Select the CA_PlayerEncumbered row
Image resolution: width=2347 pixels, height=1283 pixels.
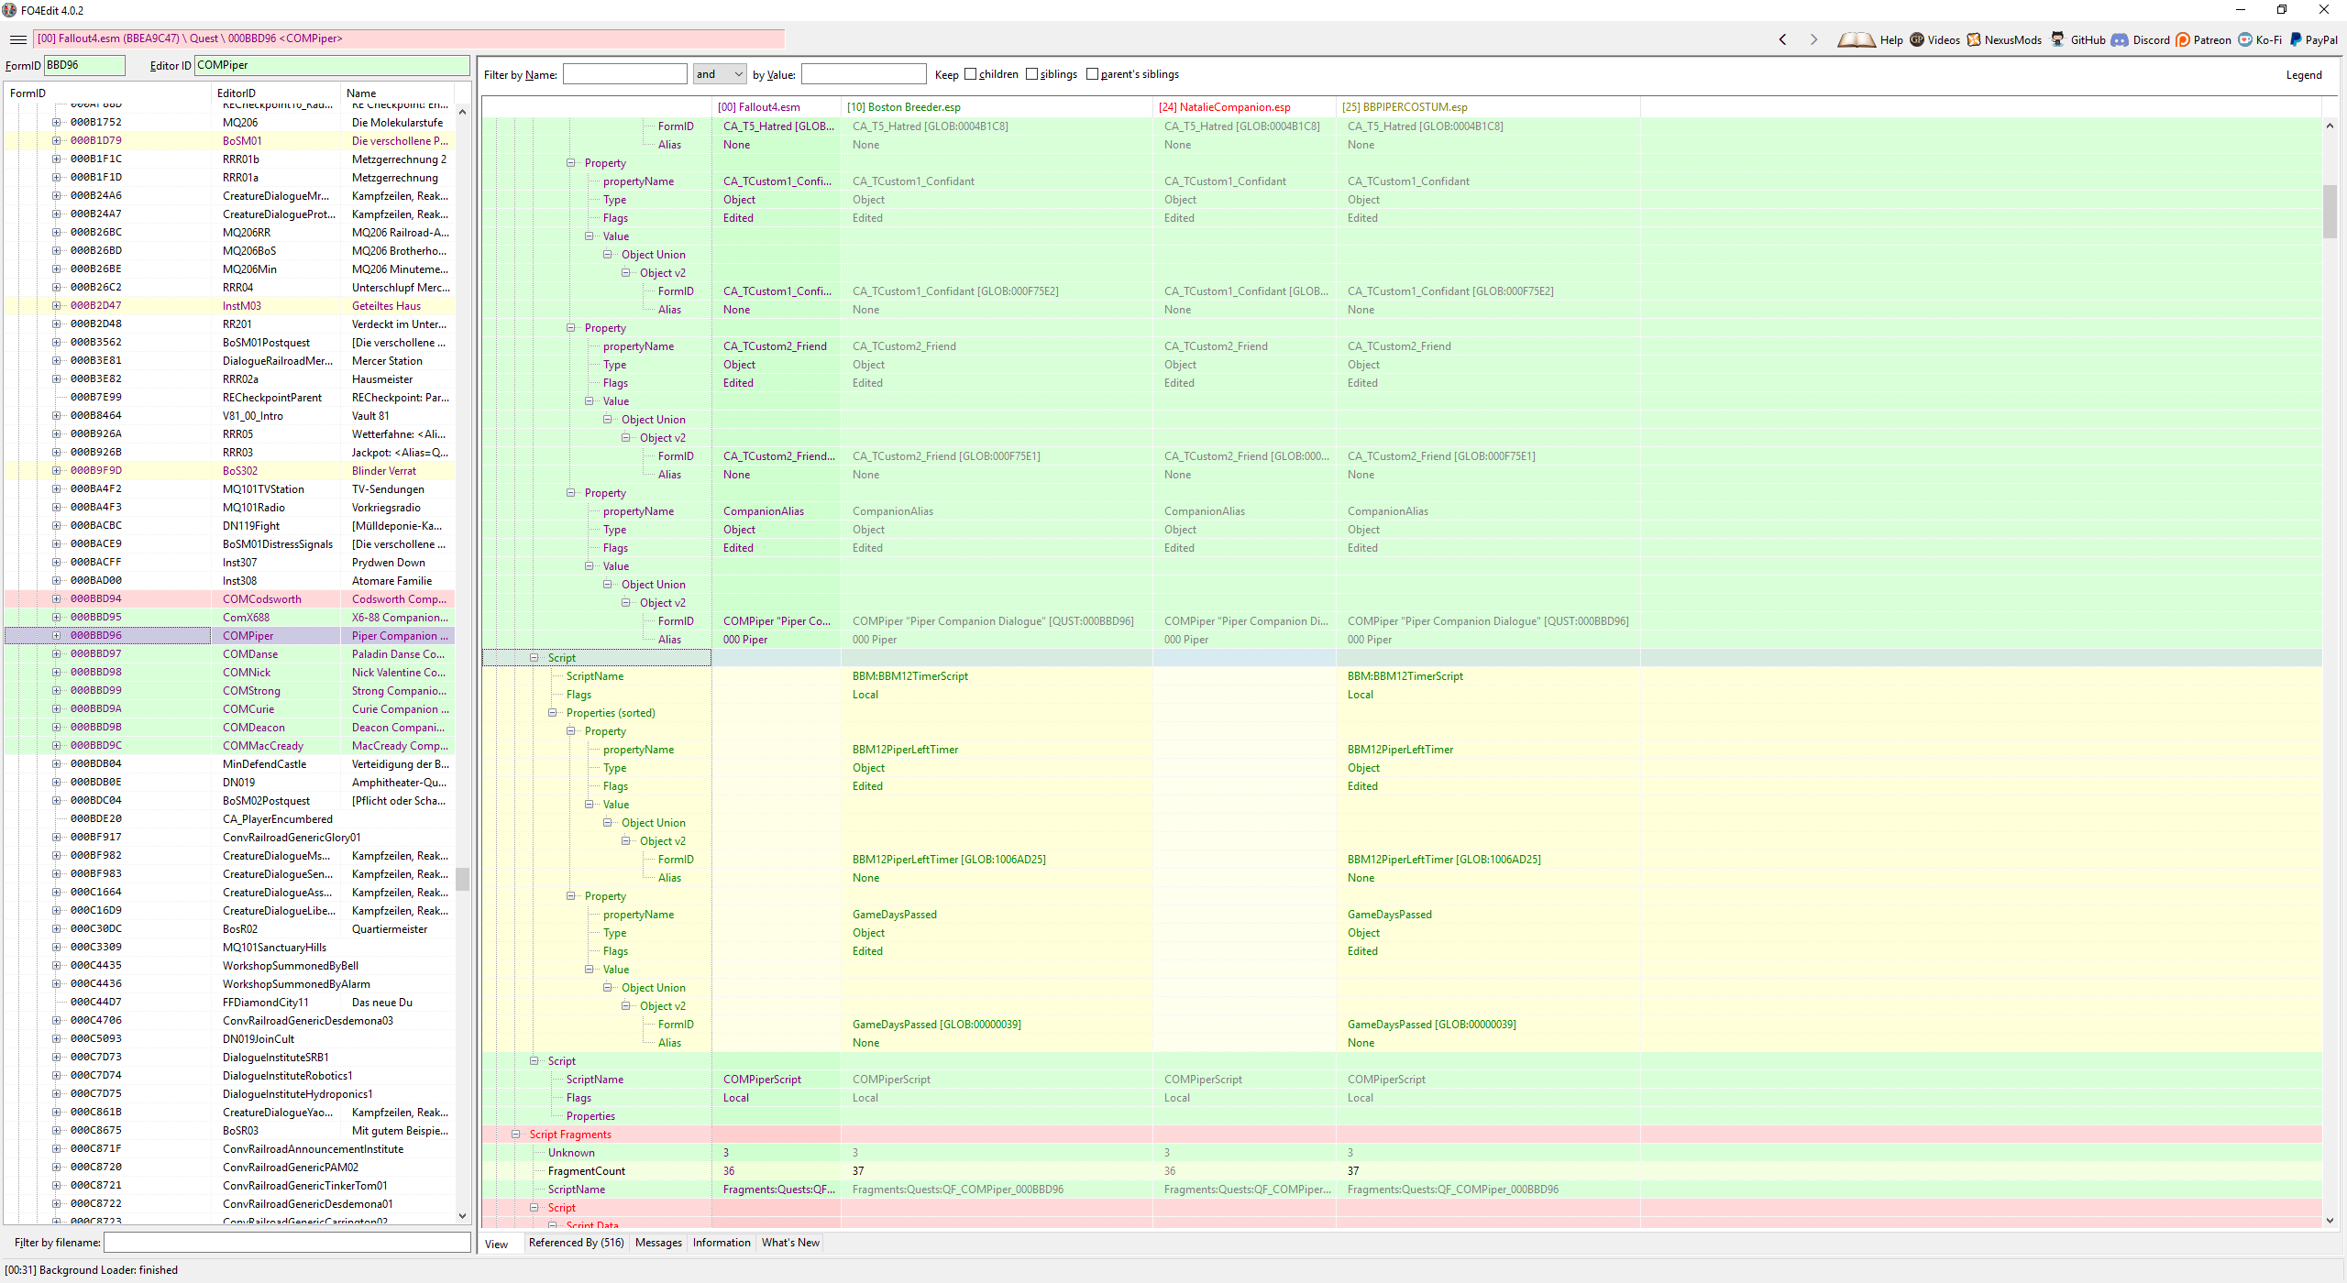[x=229, y=818]
